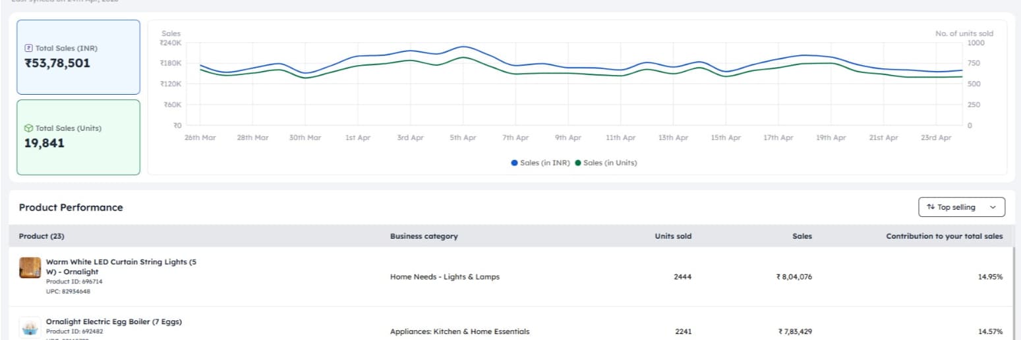Open the LED Curtain String Lights thumbnail
1021x340 pixels.
click(x=30, y=268)
